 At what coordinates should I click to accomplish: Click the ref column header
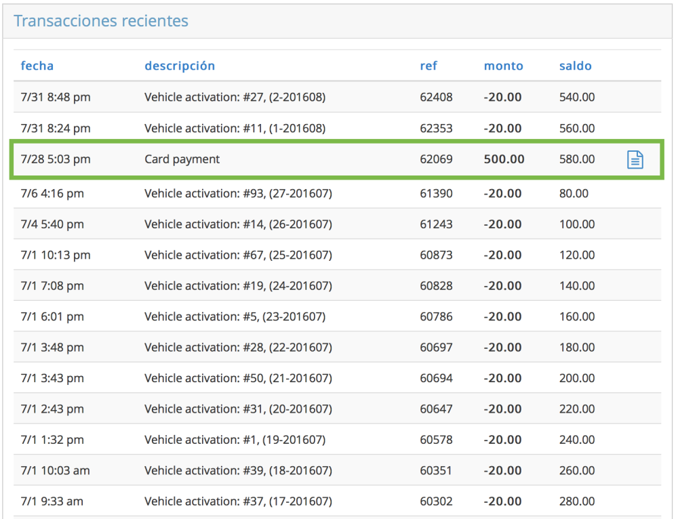tap(428, 66)
